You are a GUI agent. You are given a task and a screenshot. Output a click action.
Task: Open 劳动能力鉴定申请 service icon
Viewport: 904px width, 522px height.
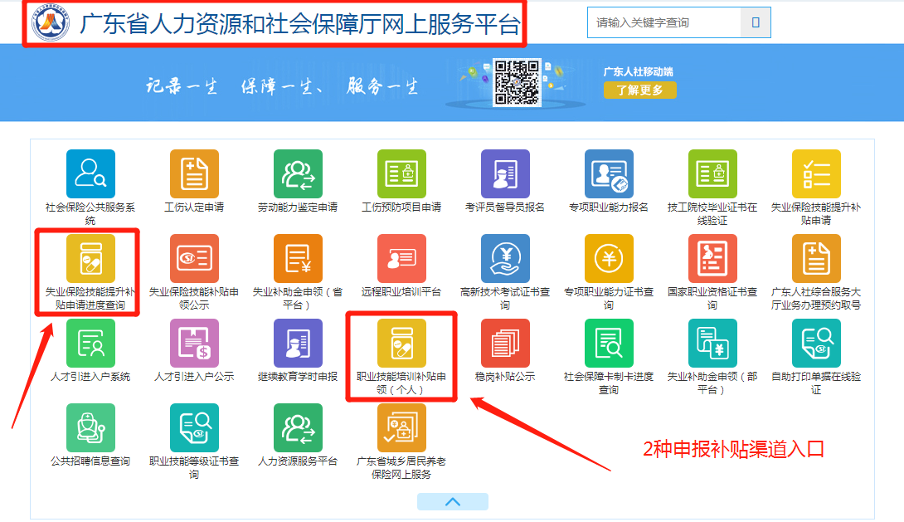pos(298,174)
